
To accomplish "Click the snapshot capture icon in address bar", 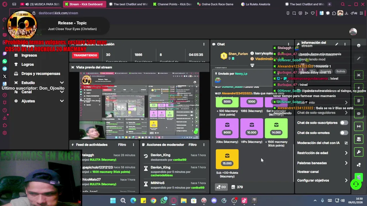I will click(x=294, y=13).
